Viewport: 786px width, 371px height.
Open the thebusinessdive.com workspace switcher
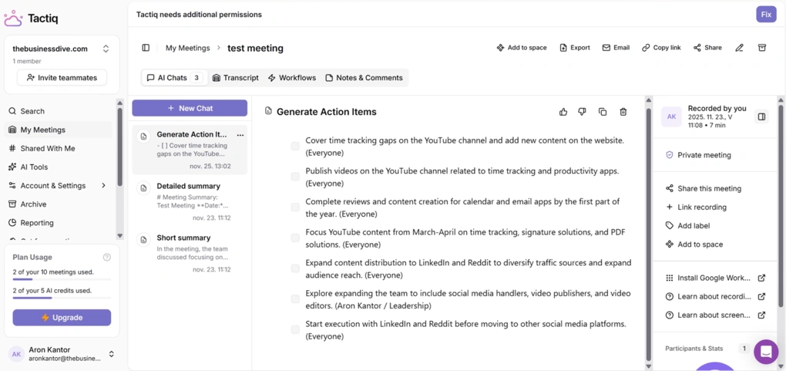(106, 49)
